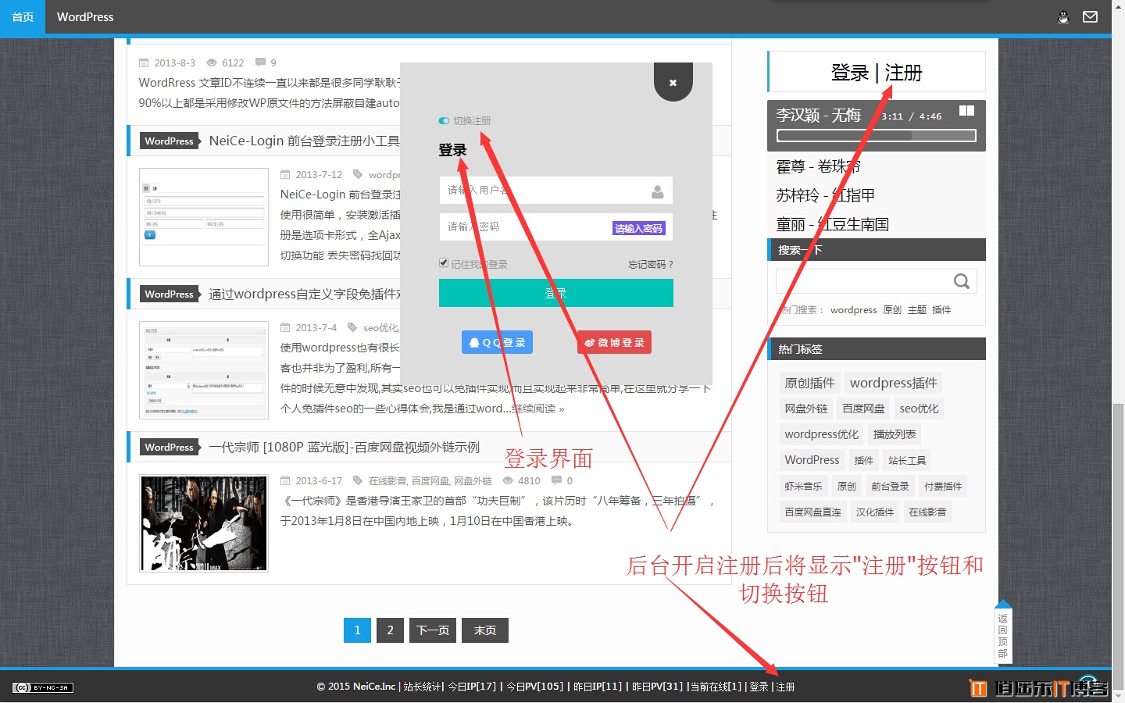Open the wordpress插件 tag

[893, 383]
